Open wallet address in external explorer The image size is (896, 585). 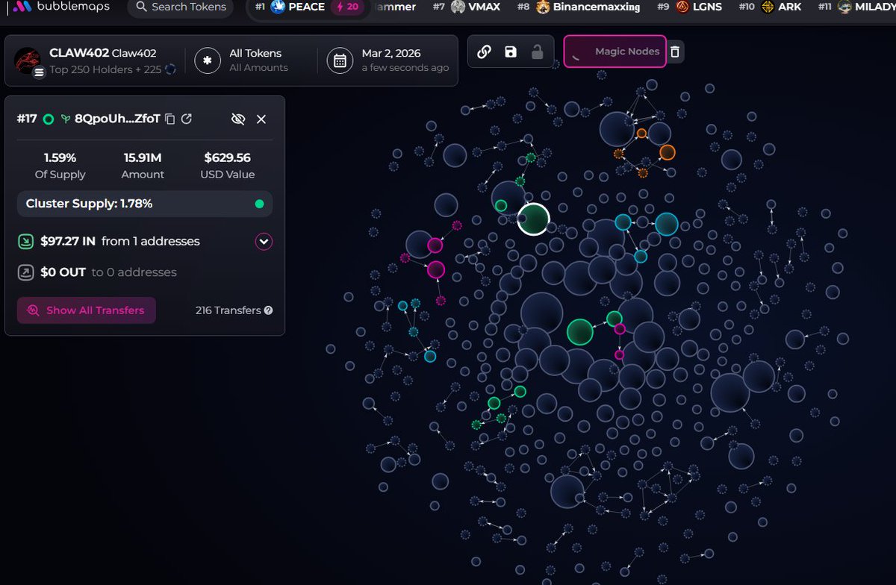187,119
